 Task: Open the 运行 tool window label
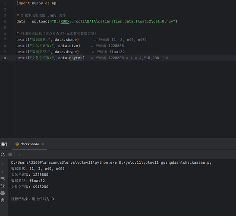coord(4,144)
